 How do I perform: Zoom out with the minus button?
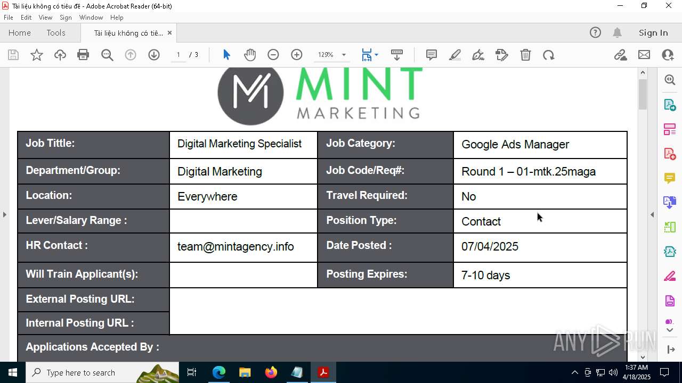point(273,55)
